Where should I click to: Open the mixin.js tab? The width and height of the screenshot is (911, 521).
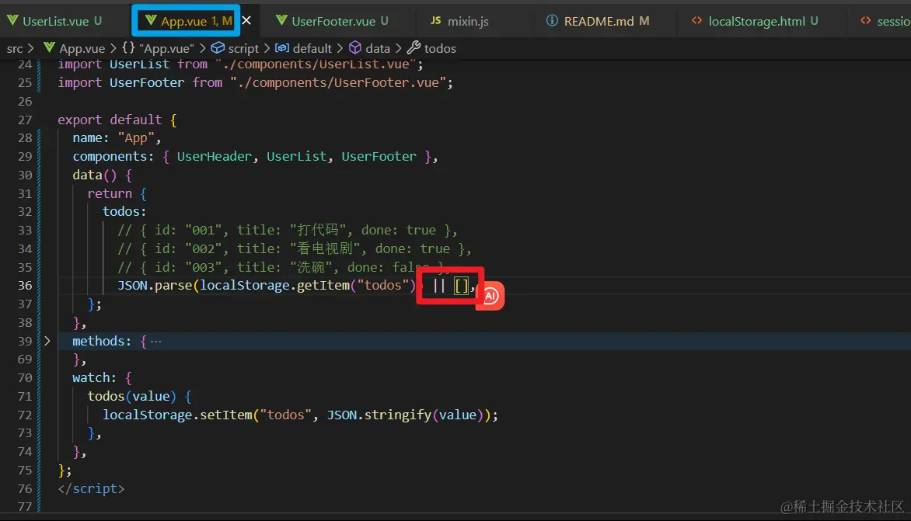(x=459, y=22)
